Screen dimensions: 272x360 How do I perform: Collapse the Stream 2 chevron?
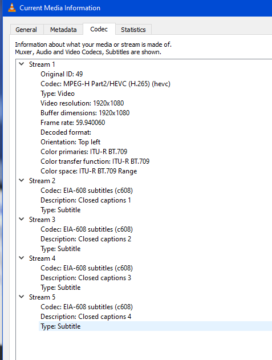[22, 180]
